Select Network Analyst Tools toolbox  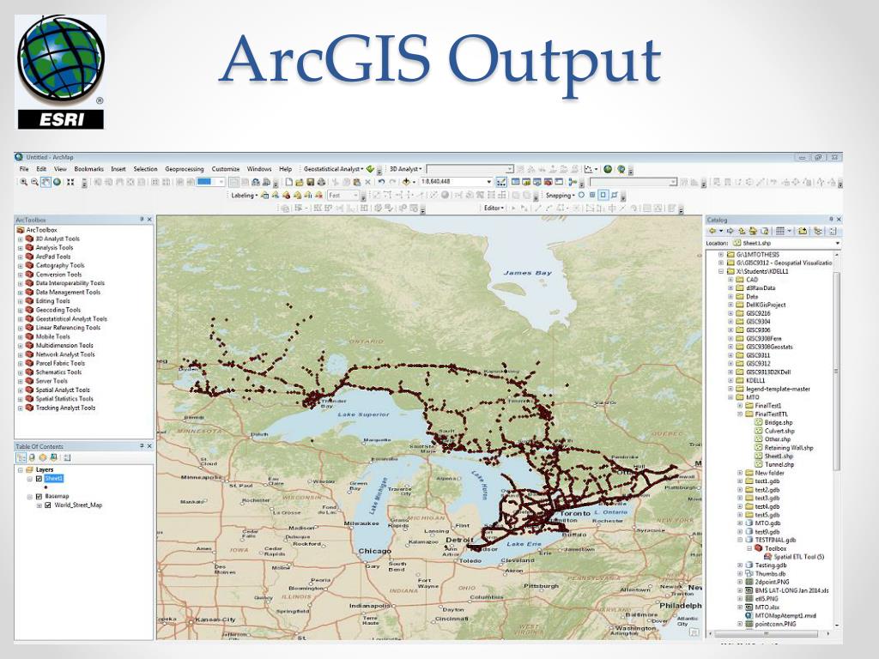[x=65, y=354]
